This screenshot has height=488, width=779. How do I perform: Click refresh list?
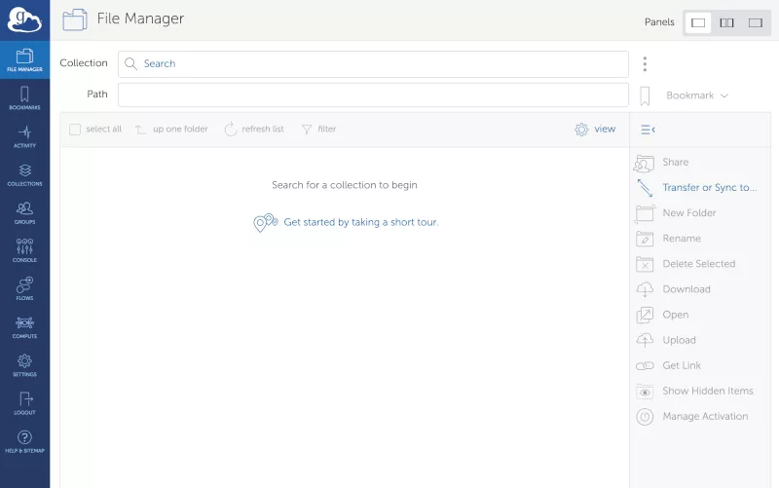pos(254,130)
